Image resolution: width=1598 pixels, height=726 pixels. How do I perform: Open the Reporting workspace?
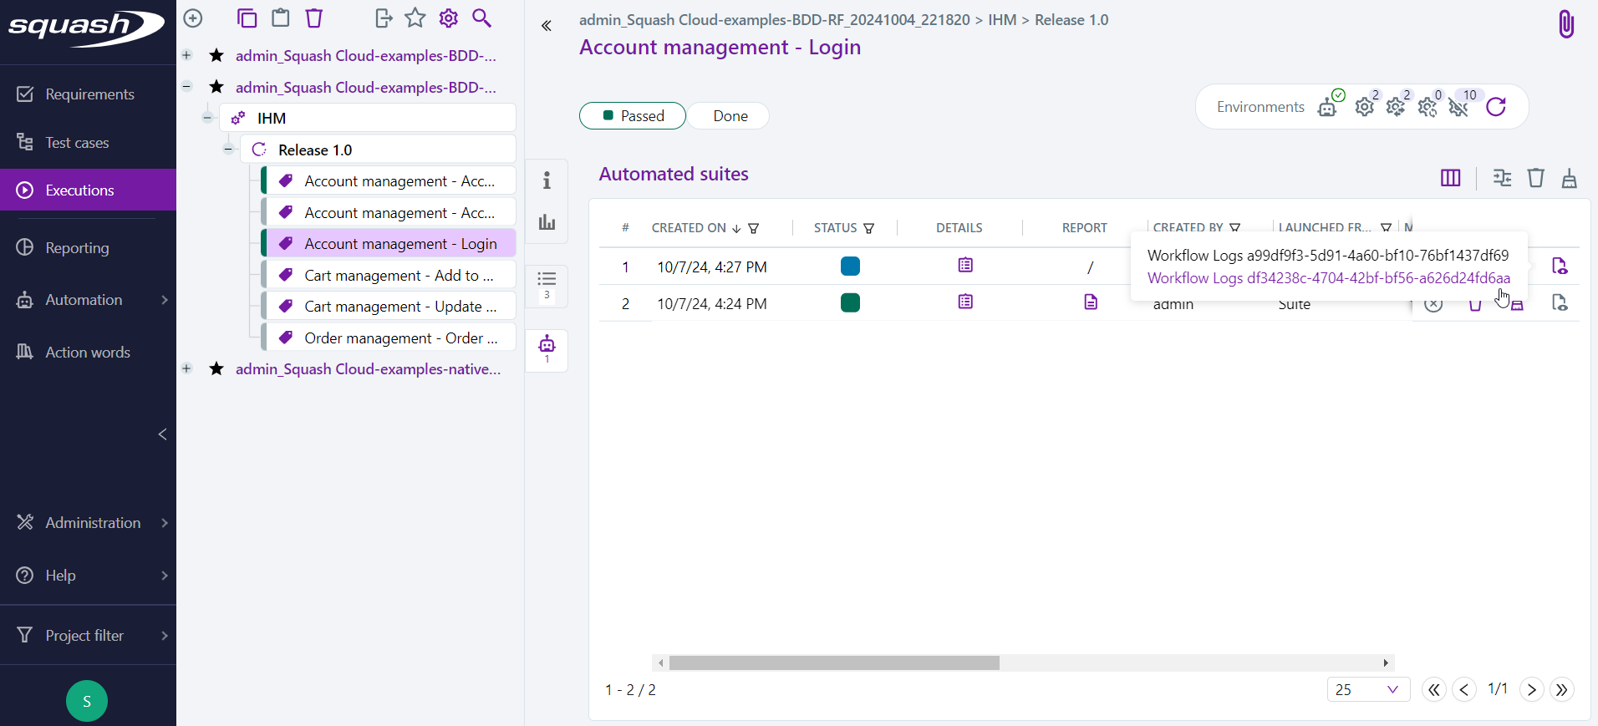point(77,248)
